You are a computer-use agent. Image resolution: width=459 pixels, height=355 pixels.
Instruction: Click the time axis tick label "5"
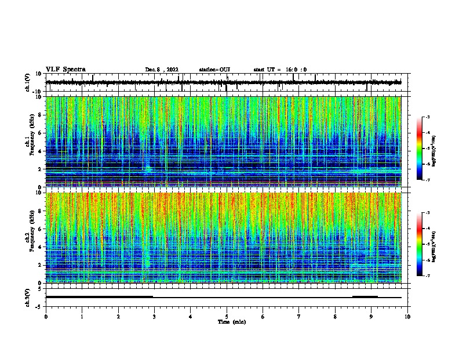pyautogui.click(x=227, y=317)
